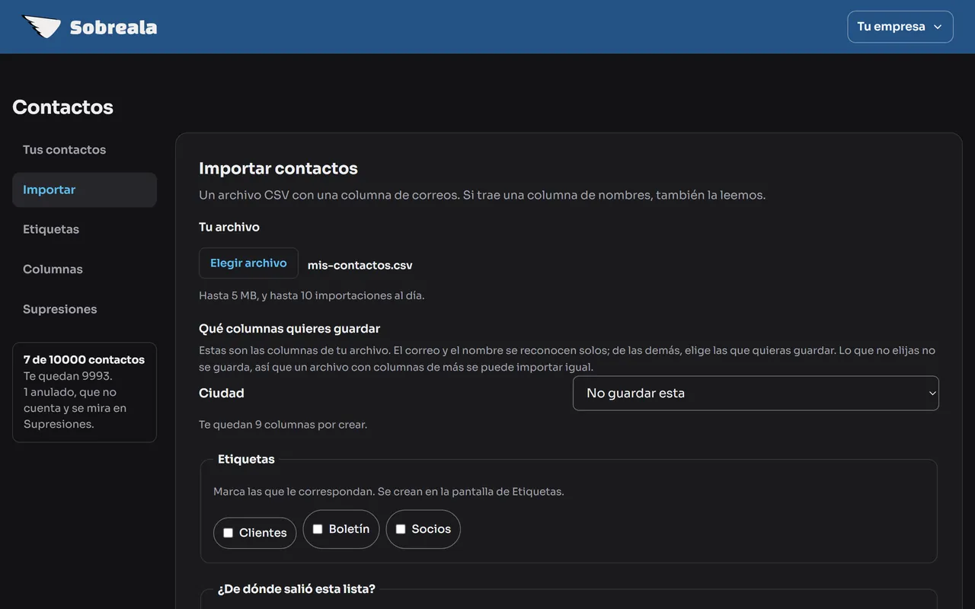Check the Clientes tag checkbox
Screen dimensions: 975x609
tap(228, 533)
